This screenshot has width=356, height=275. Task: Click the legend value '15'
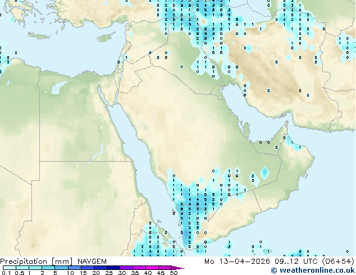83,273
